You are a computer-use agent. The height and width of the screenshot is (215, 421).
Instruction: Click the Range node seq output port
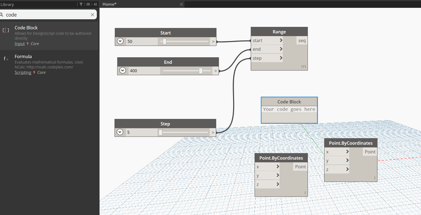coord(302,40)
